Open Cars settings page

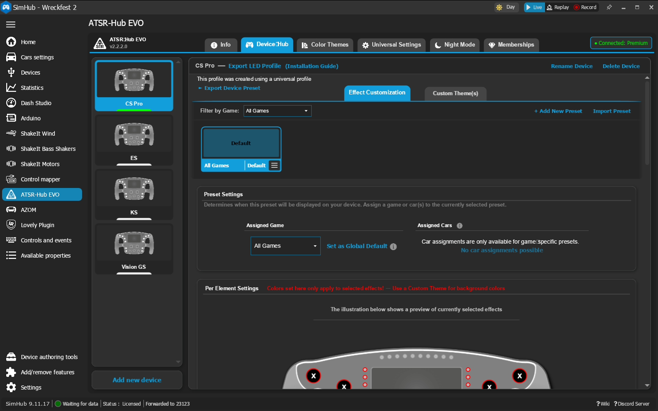coord(37,57)
